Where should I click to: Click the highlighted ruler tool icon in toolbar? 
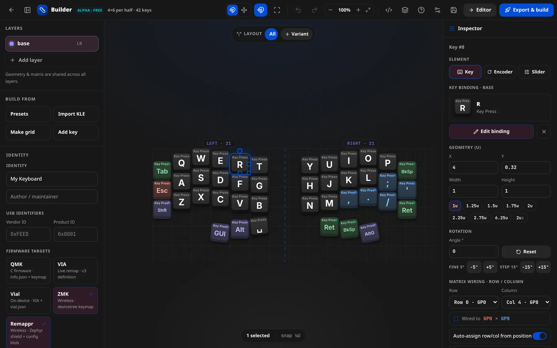coord(261,10)
